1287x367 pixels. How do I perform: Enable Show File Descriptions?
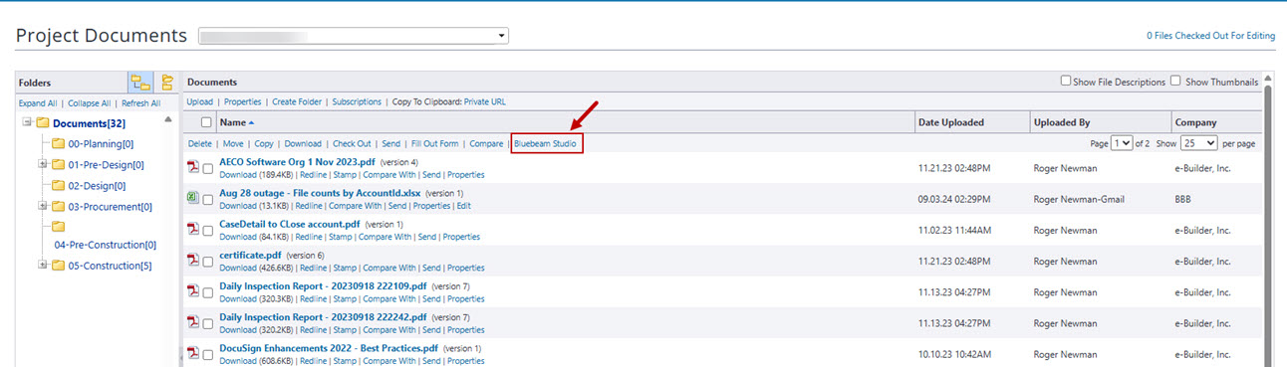pyautogui.click(x=1066, y=82)
